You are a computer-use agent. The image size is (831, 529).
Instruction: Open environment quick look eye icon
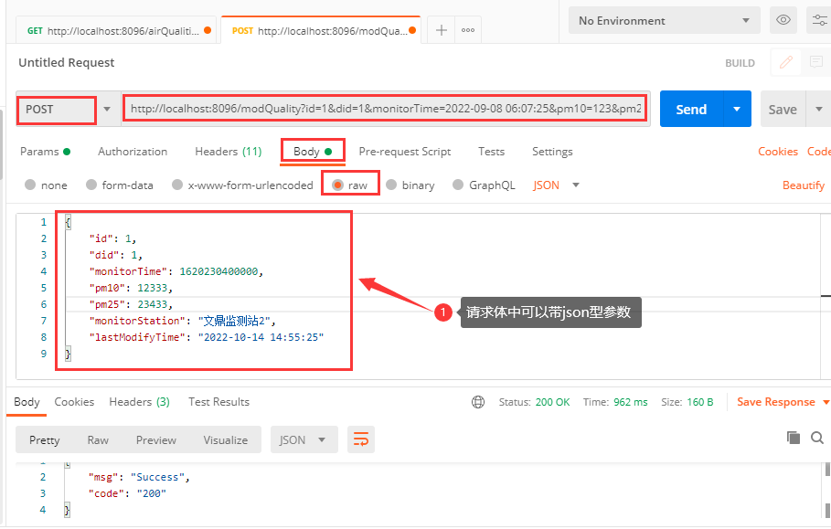[x=783, y=20]
